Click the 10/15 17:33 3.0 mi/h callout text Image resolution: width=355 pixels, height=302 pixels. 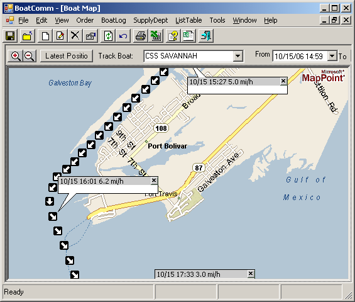(x=188, y=274)
